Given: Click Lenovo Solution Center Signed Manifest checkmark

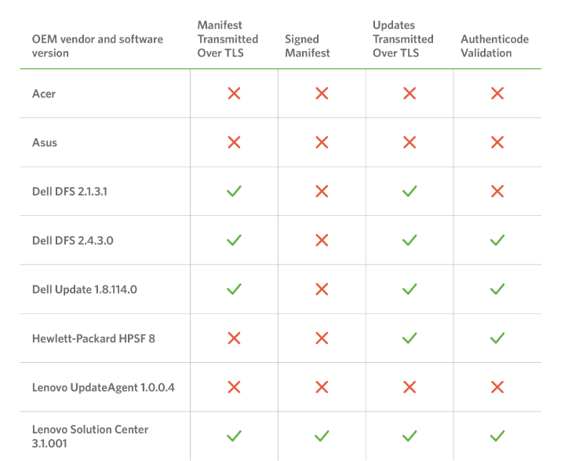Looking at the screenshot, I should 321,435.
